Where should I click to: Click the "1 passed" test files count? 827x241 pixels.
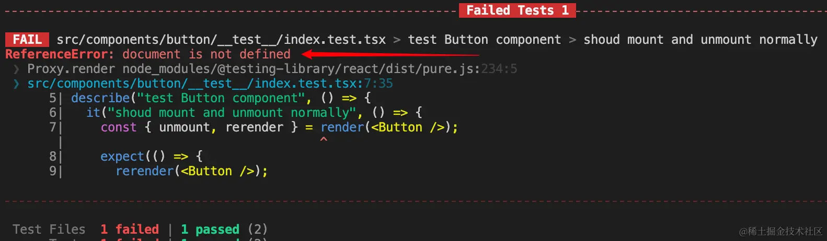(210, 229)
